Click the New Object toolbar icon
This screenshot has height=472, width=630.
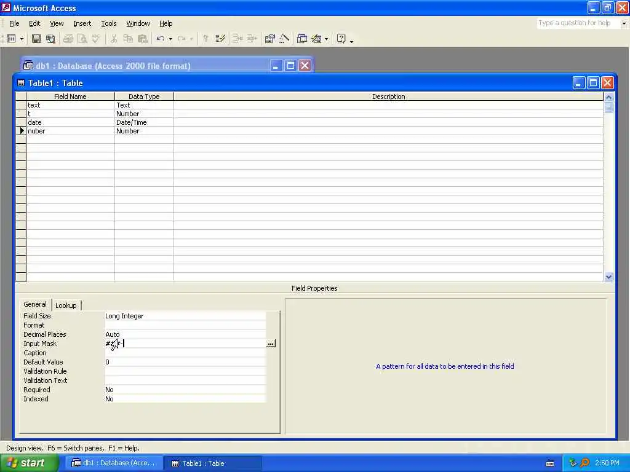tap(317, 39)
